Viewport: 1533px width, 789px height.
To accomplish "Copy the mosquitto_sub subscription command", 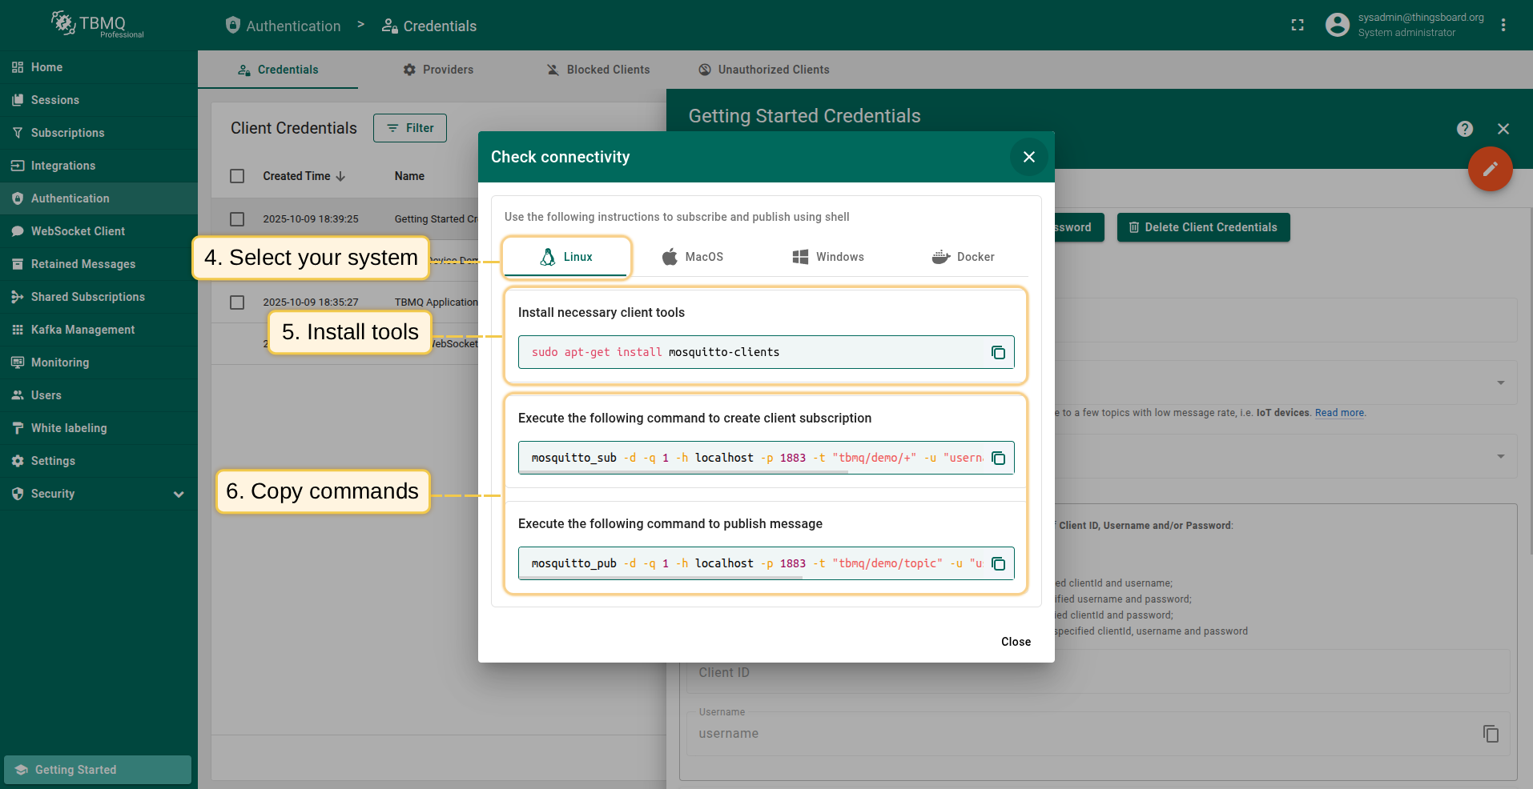I will point(998,459).
